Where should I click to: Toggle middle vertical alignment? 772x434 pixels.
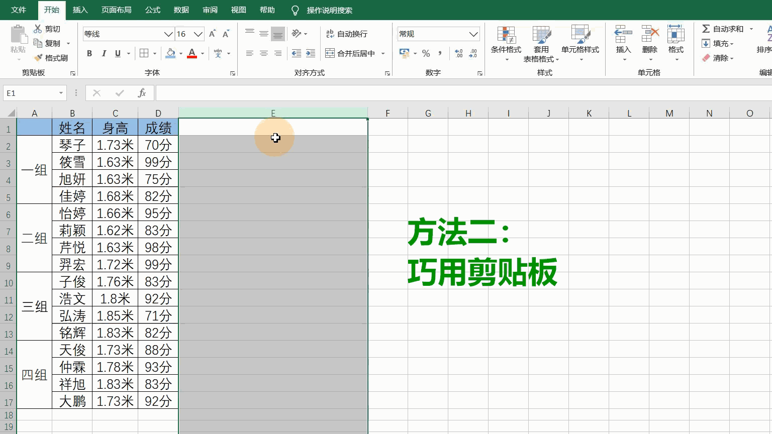point(263,34)
